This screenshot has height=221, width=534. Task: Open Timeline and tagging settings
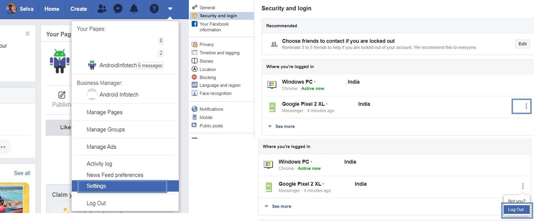195,52
